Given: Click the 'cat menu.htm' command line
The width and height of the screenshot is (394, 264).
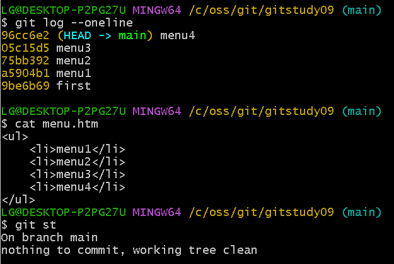Looking at the screenshot, I should pos(50,124).
